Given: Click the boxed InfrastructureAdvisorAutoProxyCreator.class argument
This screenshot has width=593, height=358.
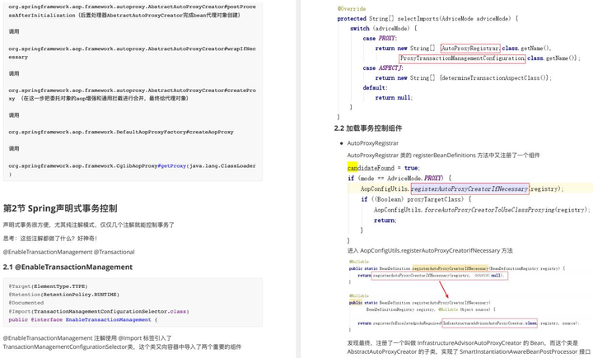Looking at the screenshot, I should (x=489, y=323).
